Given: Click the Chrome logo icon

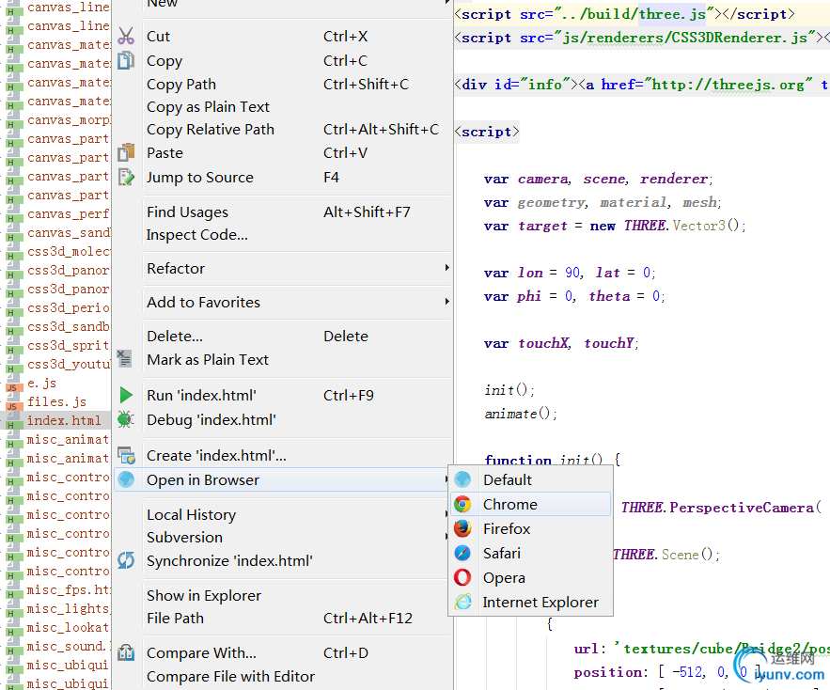Looking at the screenshot, I should [x=462, y=504].
